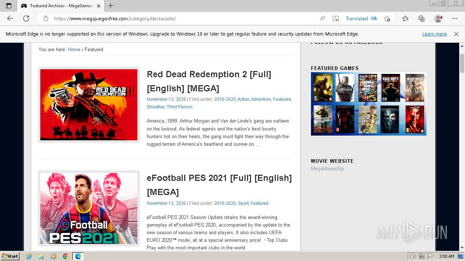Screen dimensions: 465x261
Task: Open the network tray icon
Action: click(x=421, y=256)
